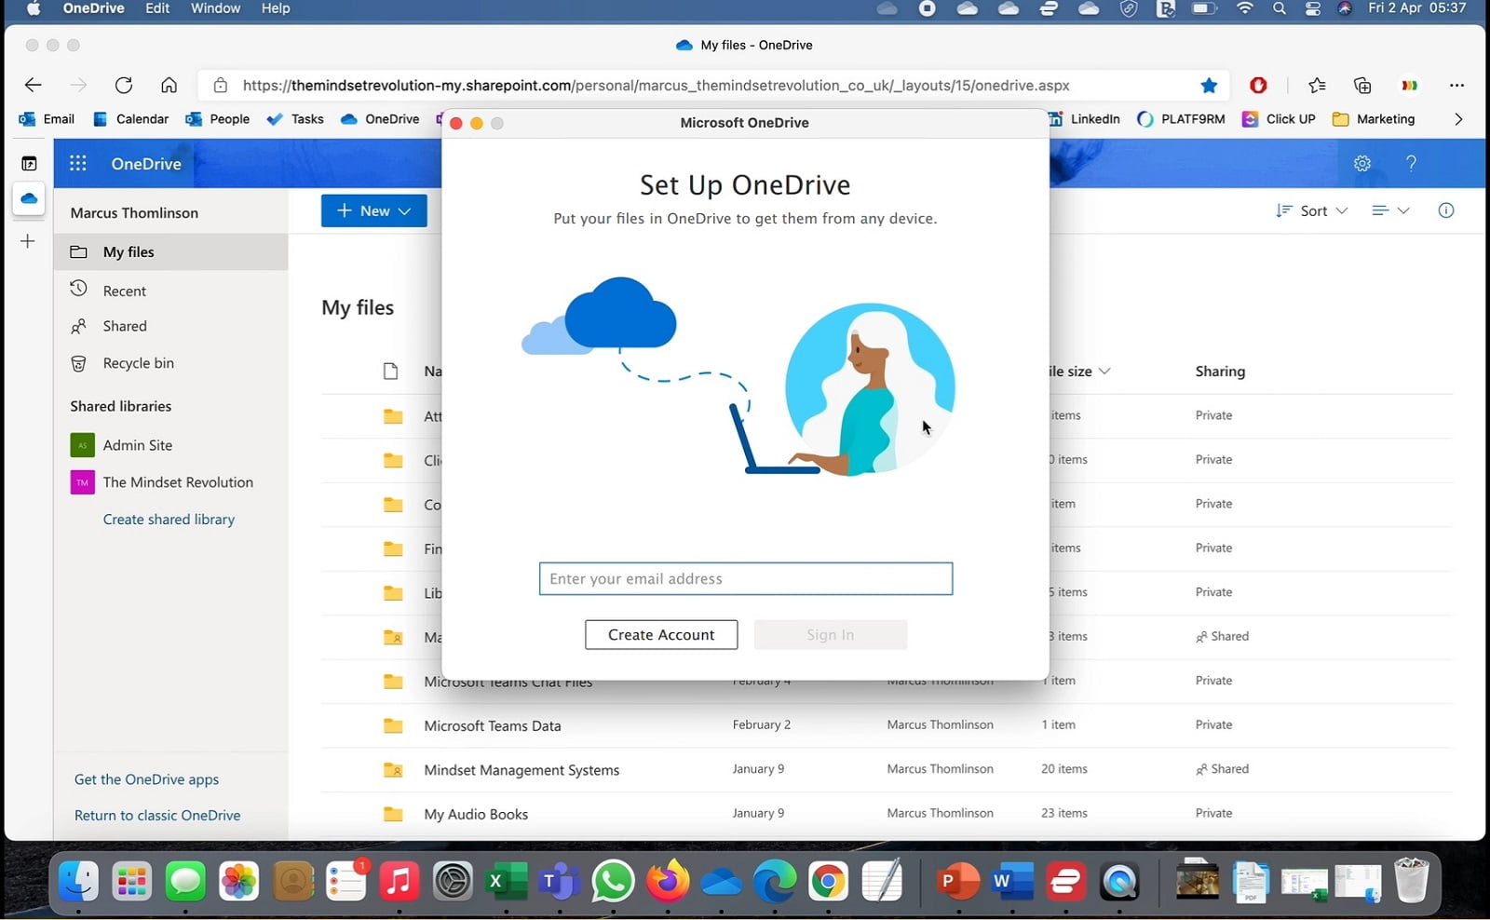Open Finder from the Dock
Image resolution: width=1490 pixels, height=920 pixels.
[x=78, y=881]
